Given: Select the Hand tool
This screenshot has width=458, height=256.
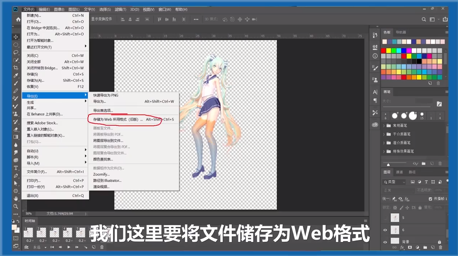Looking at the screenshot, I should (x=16, y=198).
